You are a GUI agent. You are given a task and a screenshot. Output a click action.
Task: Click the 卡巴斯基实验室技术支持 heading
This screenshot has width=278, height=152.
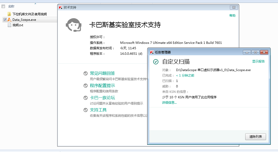tap(125, 25)
